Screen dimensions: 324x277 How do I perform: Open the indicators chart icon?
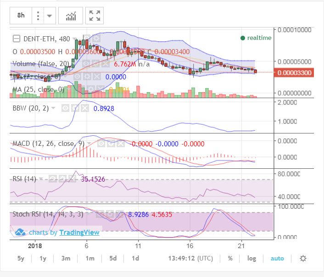[71, 16]
